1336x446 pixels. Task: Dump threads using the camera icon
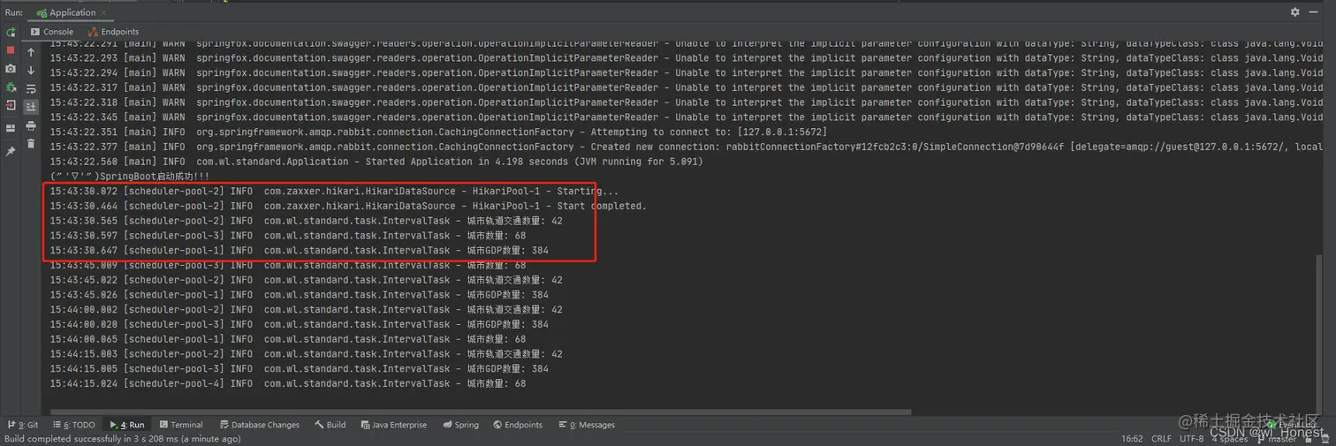pyautogui.click(x=11, y=68)
